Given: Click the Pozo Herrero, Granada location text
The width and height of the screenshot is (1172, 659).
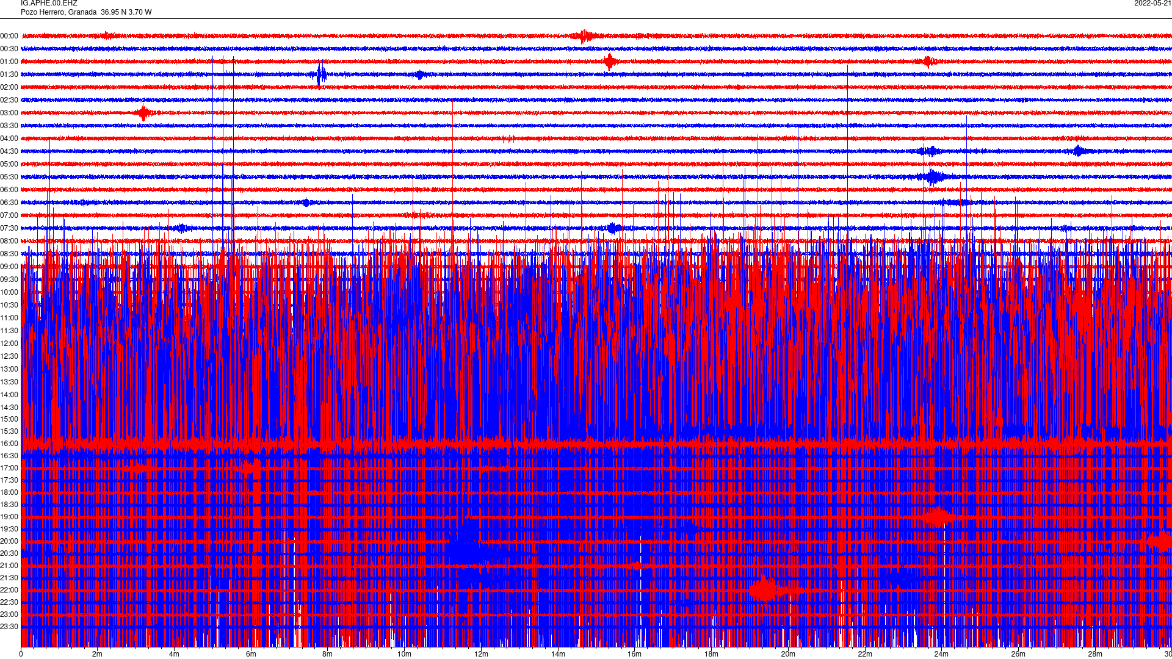Looking at the screenshot, I should 59,12.
